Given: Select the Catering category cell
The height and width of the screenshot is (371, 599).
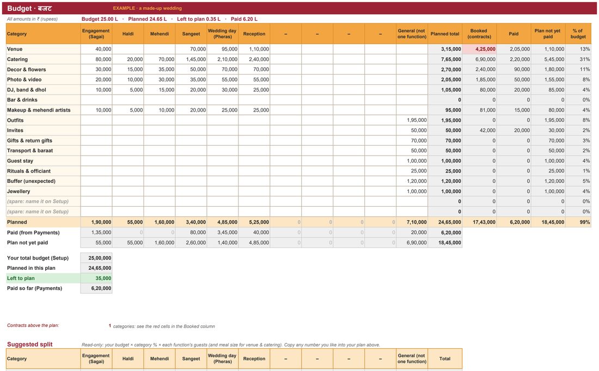Looking at the screenshot, I should (43, 59).
